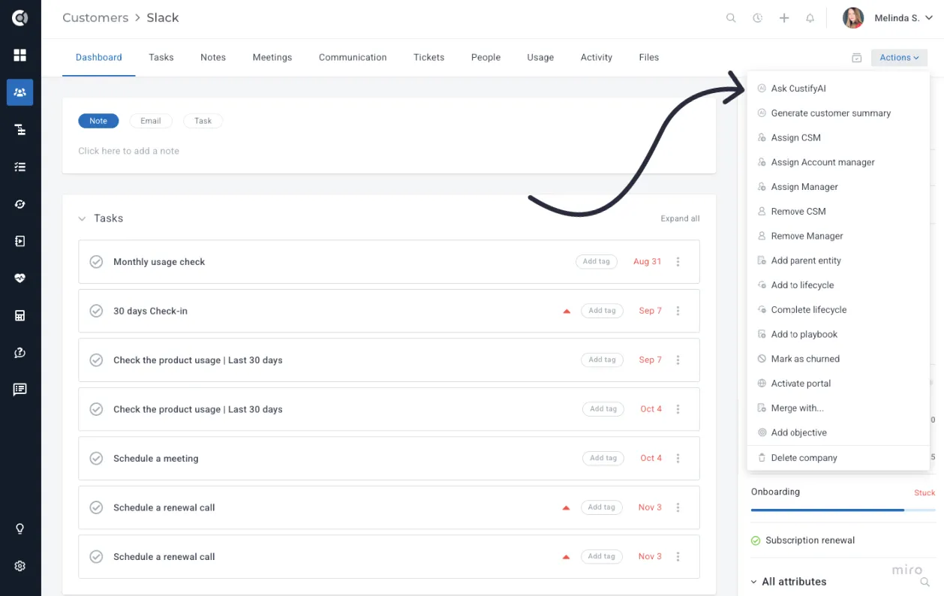Select the Task pill

coord(203,121)
